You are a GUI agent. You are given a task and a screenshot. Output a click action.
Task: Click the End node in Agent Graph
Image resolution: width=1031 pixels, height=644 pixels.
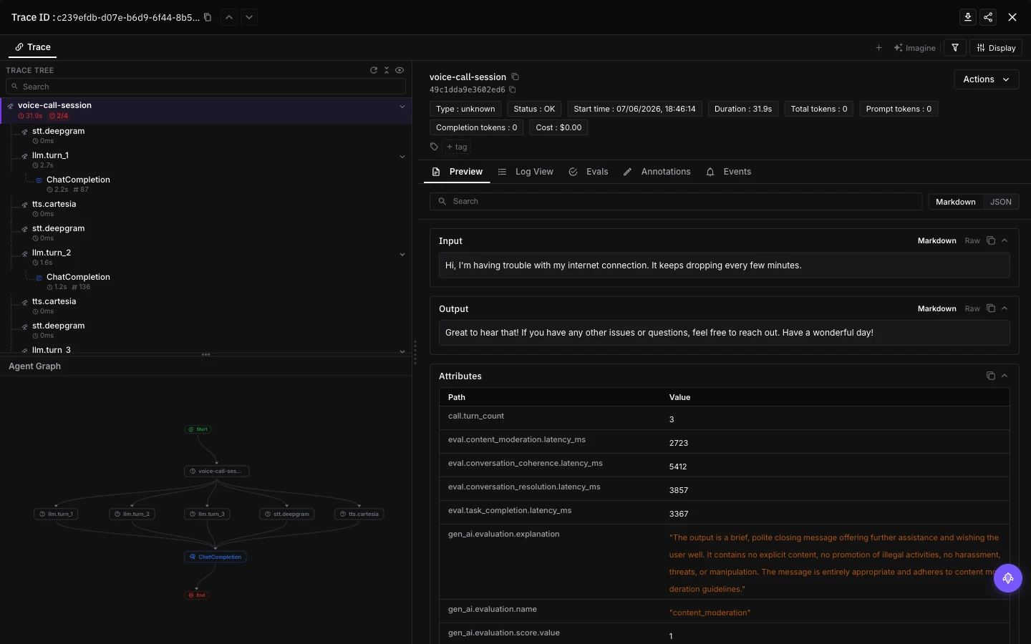pyautogui.click(x=198, y=595)
